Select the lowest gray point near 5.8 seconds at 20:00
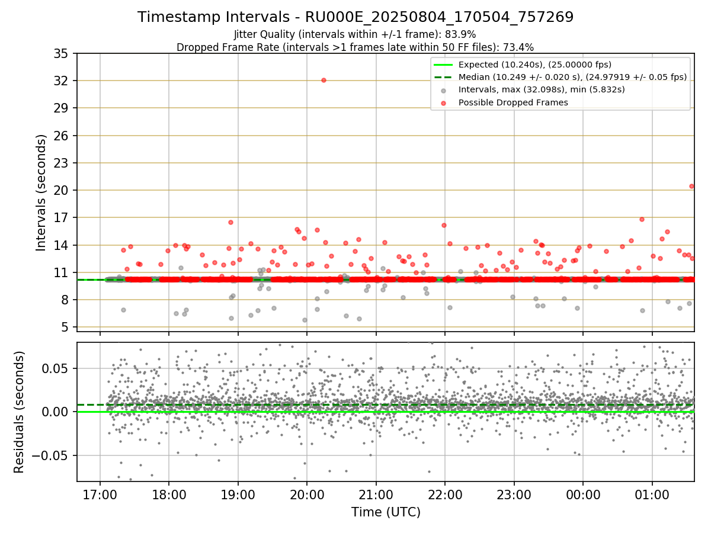The image size is (711, 533). 305,320
